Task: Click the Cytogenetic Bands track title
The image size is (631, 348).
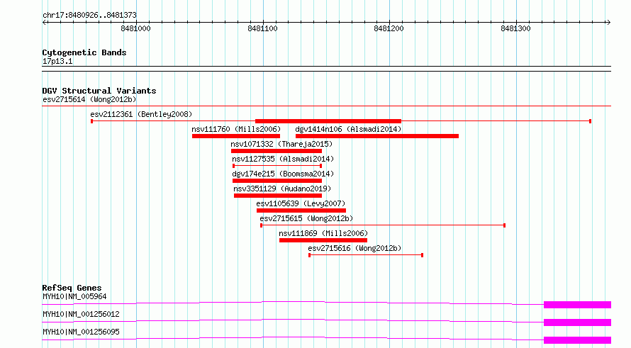Action: [x=84, y=52]
